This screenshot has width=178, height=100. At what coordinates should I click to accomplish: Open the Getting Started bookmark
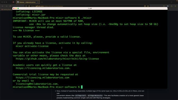tap(6, 9)
